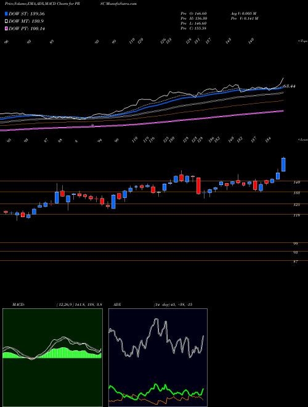Click the '63.44' EMA line label
Viewport: 308px width, 407px height.
pyautogui.click(x=290, y=86)
